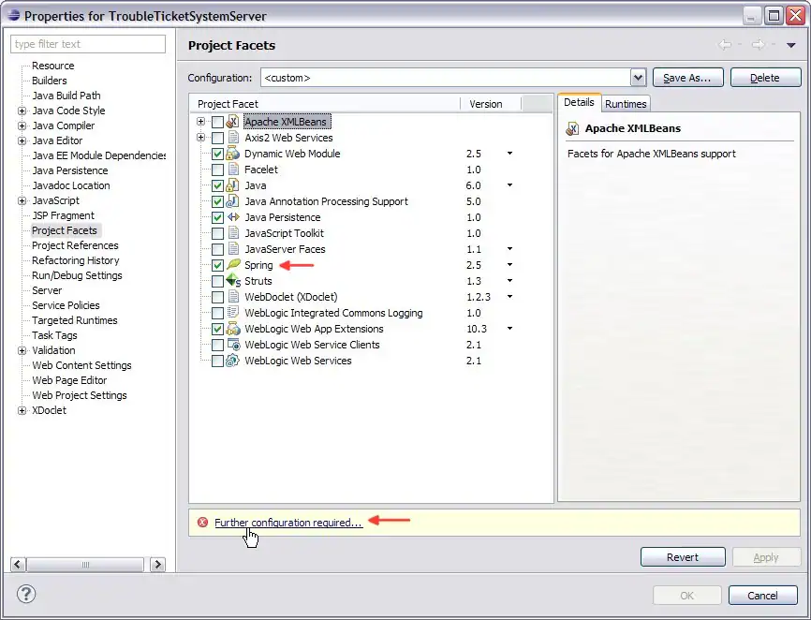The image size is (811, 620).
Task: Click the Axis2 Web Services facet icon
Action: pos(233,138)
